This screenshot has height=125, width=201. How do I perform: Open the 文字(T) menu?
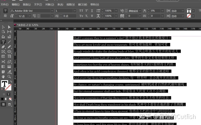point(38,4)
